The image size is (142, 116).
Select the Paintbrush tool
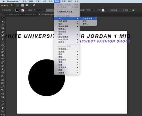coord(3,49)
